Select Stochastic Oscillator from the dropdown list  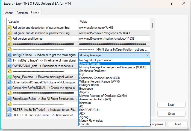[x=92, y=71]
